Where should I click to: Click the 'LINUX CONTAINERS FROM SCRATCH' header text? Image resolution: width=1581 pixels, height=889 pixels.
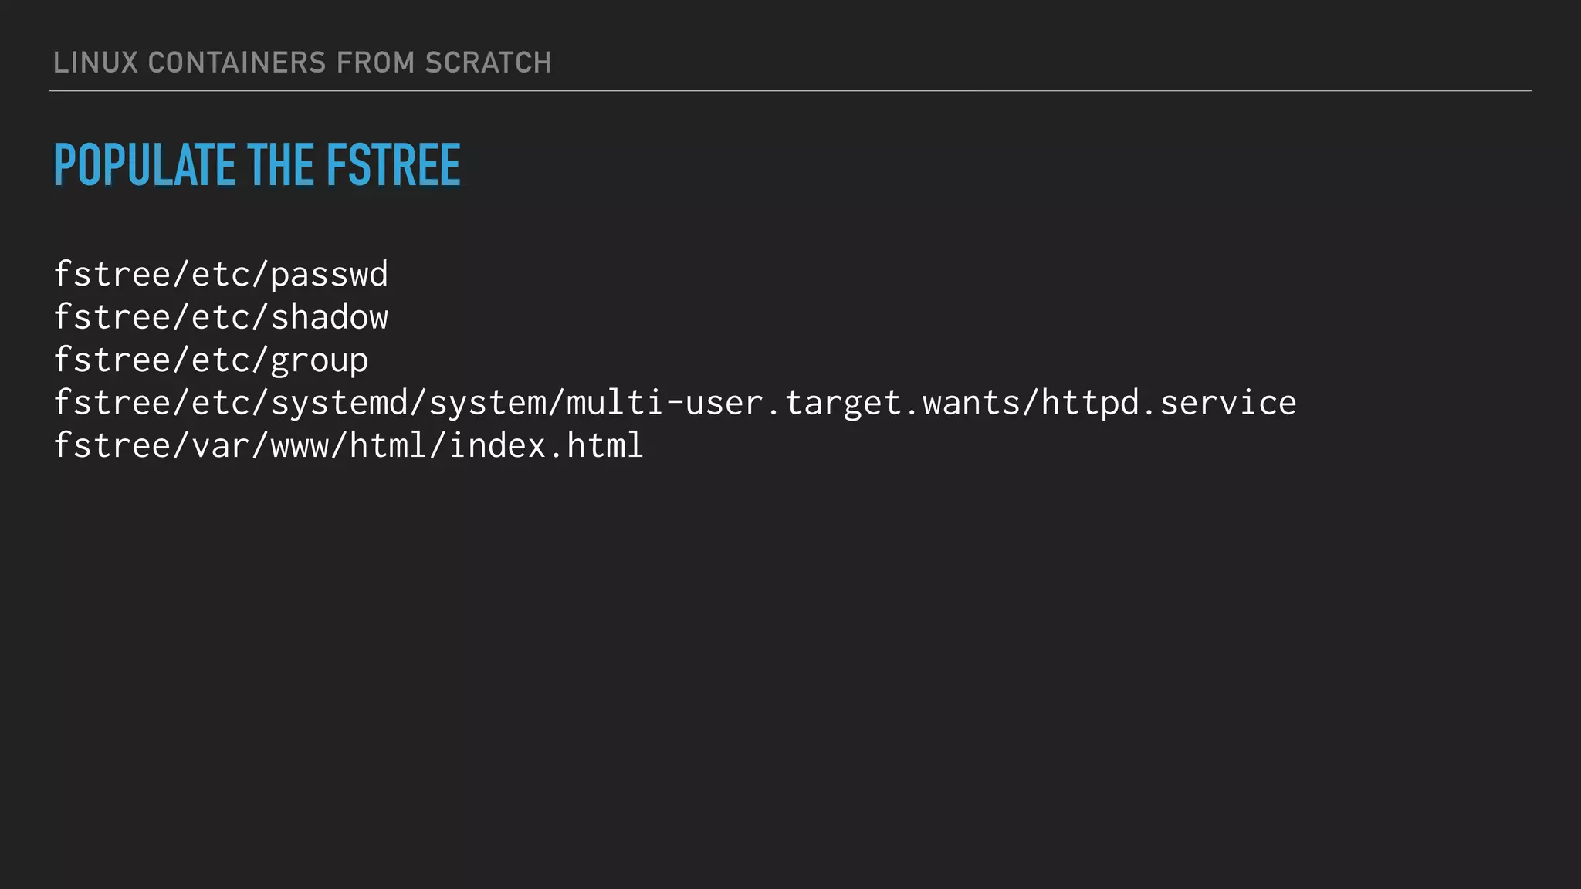tap(302, 63)
